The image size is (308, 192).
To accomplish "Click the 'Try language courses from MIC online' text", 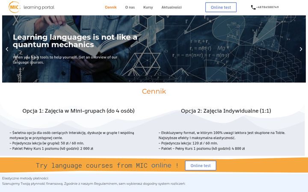I will (x=107, y=166).
